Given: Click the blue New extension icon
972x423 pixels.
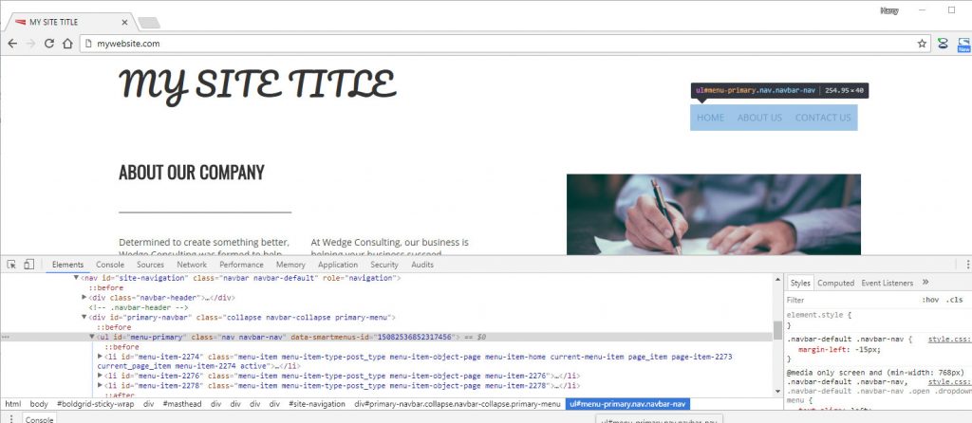Looking at the screenshot, I should coord(964,44).
